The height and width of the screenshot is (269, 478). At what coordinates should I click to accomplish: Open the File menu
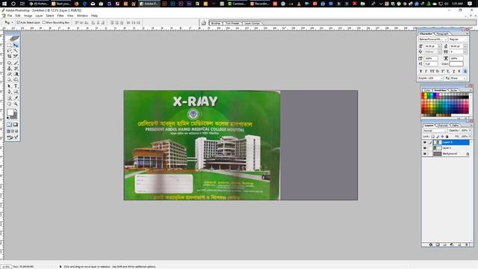[10, 16]
